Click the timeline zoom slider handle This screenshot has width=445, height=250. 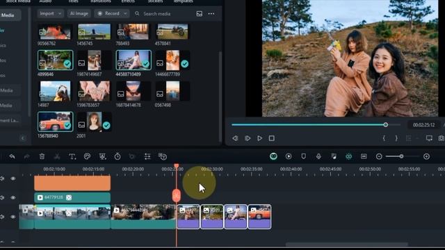(401, 156)
